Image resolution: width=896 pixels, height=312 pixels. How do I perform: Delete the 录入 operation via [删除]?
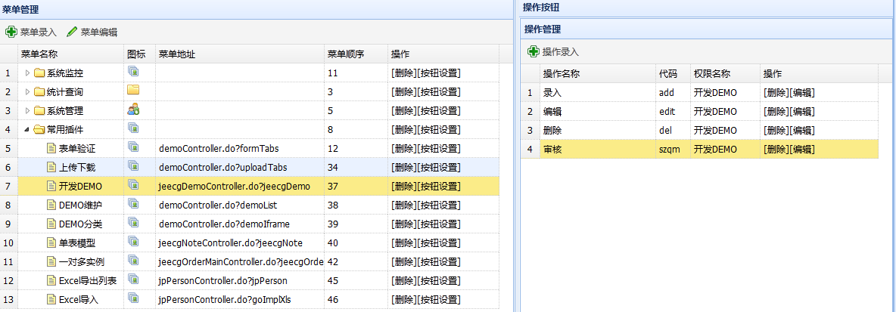point(776,92)
